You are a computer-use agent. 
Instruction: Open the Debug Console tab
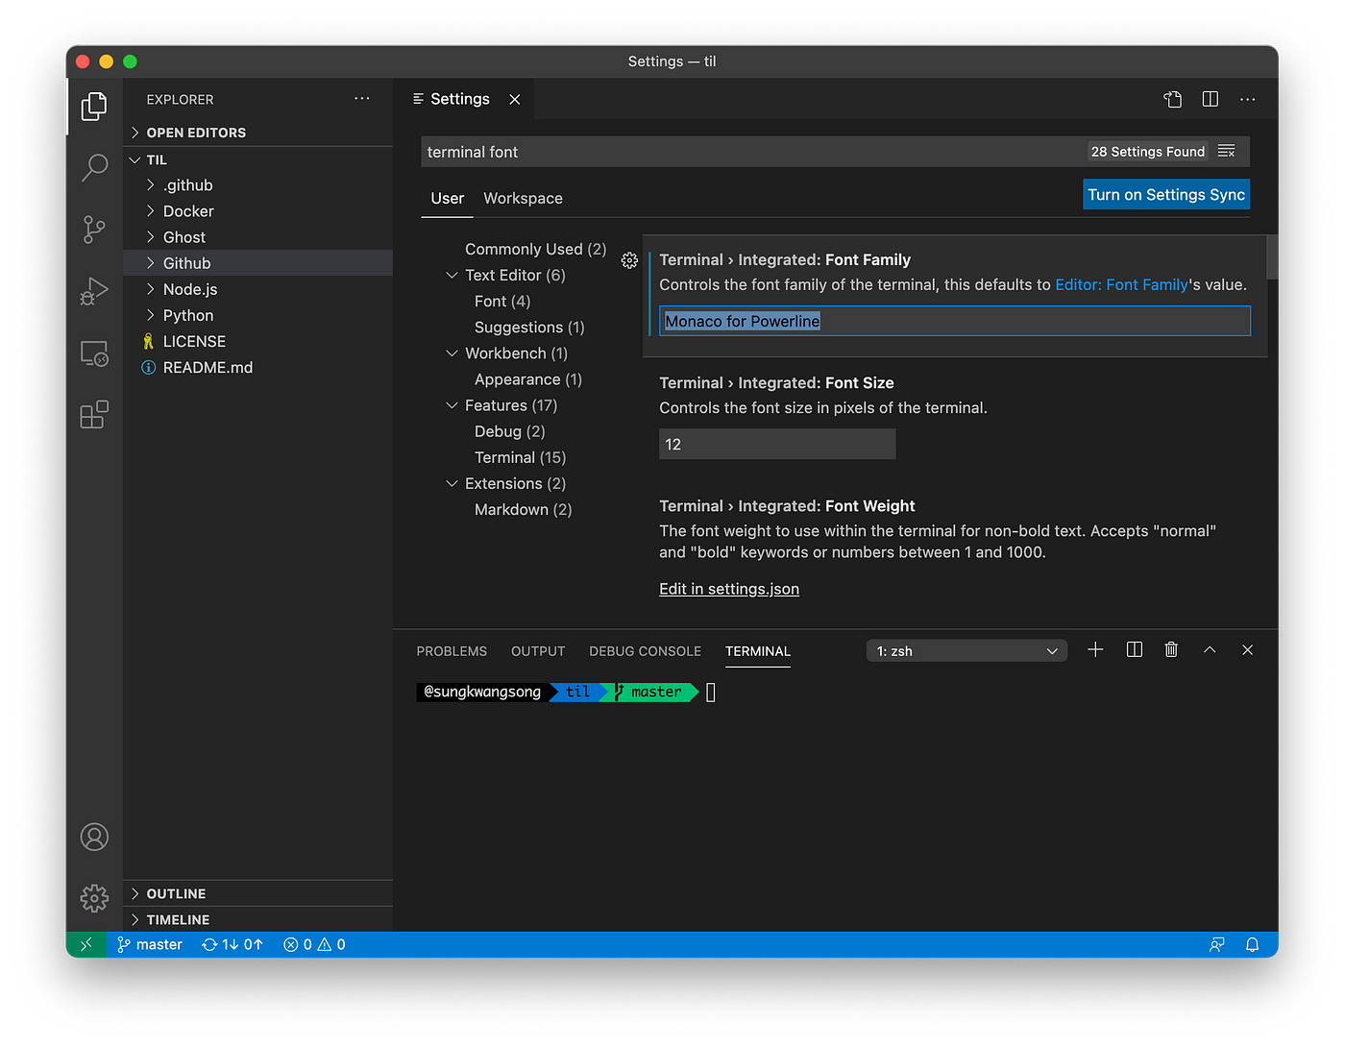tap(645, 651)
